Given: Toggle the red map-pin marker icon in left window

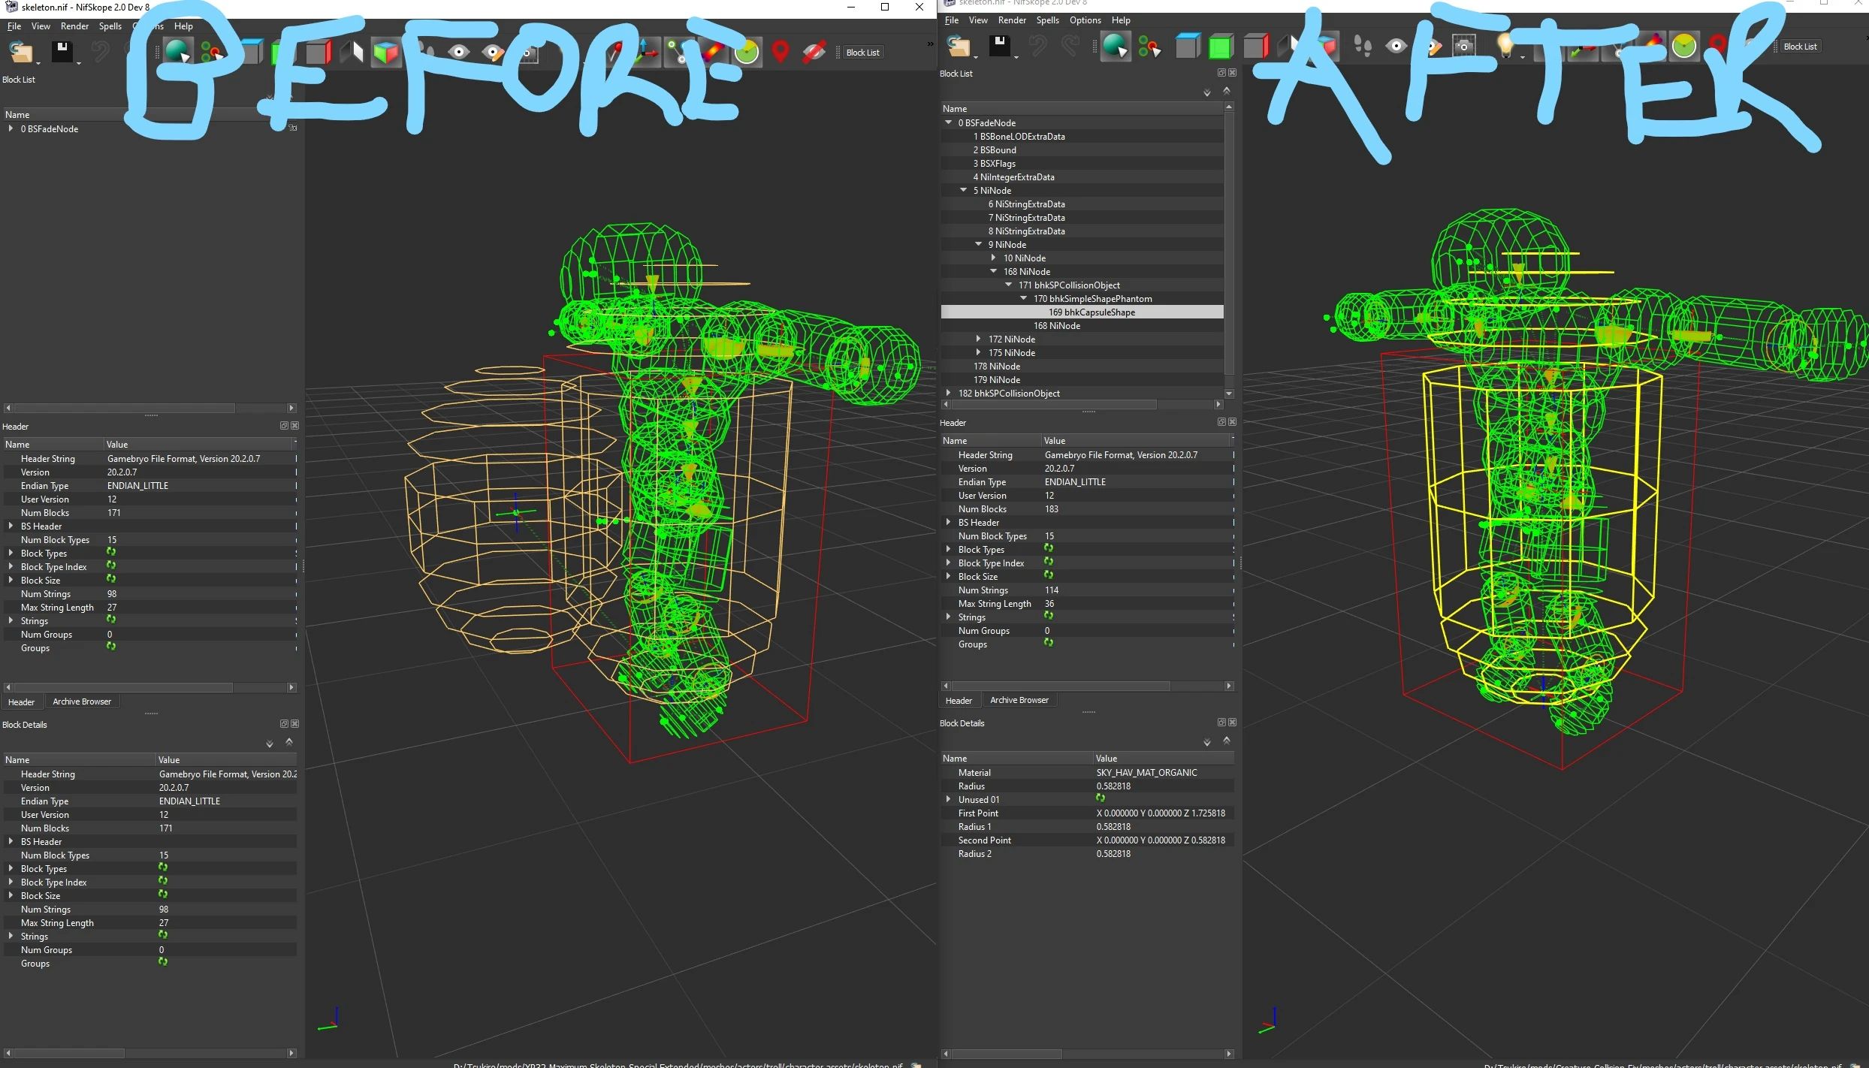Looking at the screenshot, I should pos(781,52).
